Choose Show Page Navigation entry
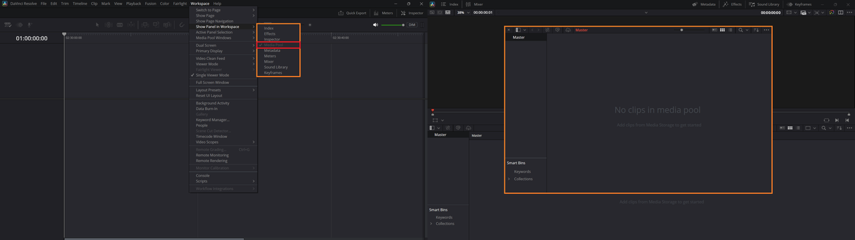The width and height of the screenshot is (855, 240). pos(222,21)
